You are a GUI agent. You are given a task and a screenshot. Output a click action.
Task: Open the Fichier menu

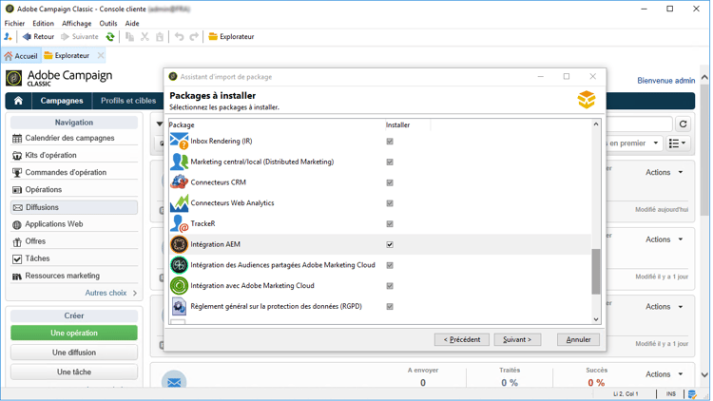[14, 23]
